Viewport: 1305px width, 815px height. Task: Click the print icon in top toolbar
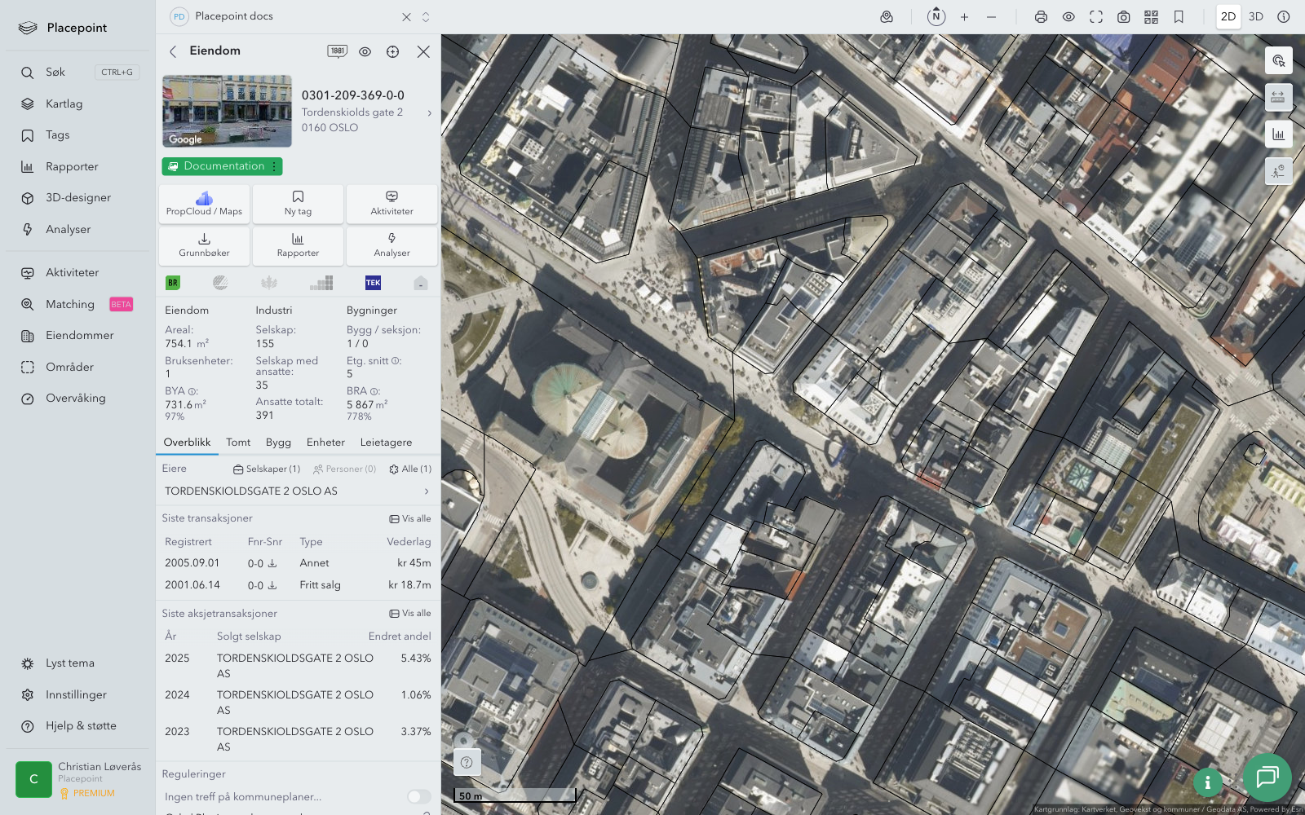(1041, 17)
